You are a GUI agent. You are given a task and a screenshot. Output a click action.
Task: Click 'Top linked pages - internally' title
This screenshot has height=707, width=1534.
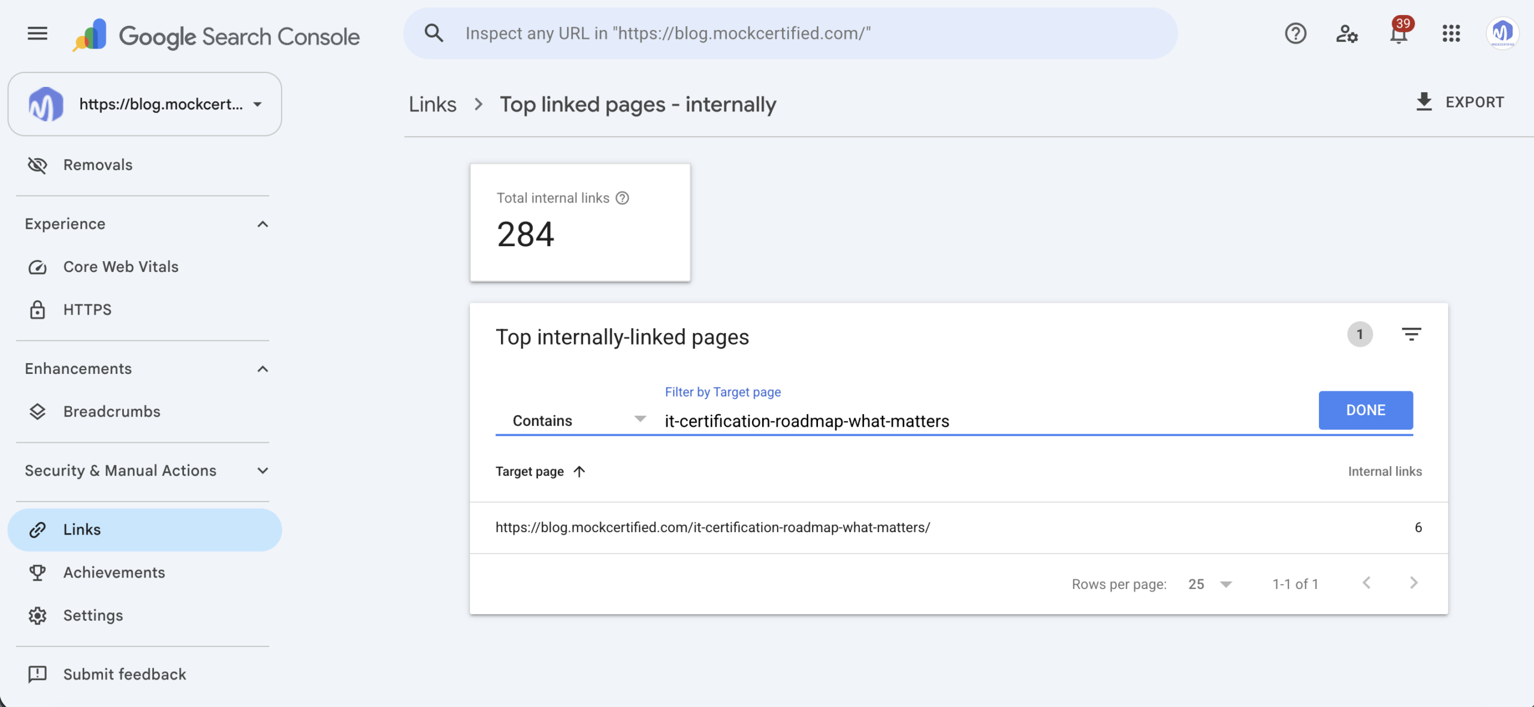pos(638,105)
